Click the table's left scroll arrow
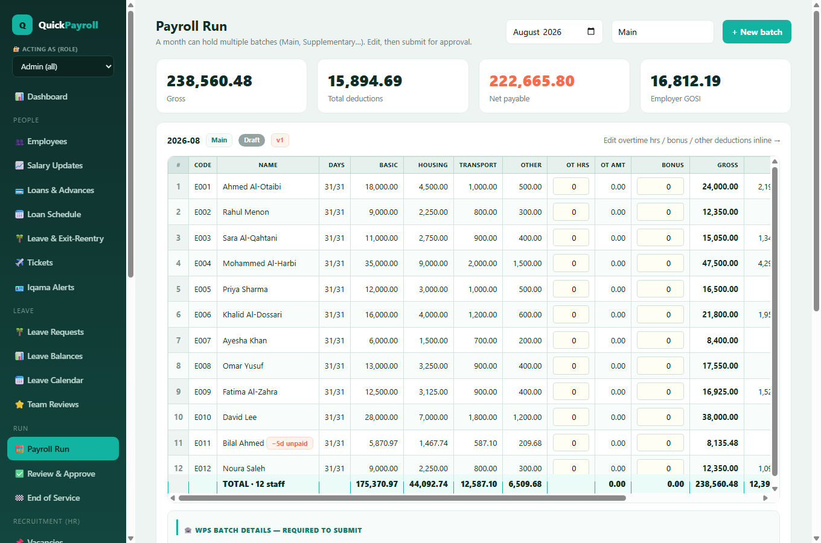Viewport: 821px width, 543px height. pos(173,498)
